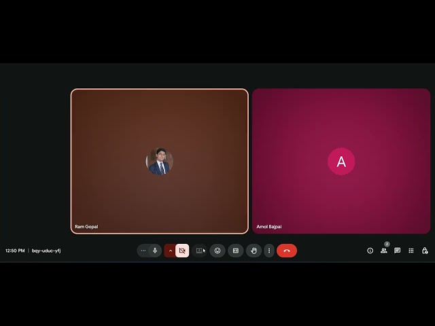
Task: Turn on the camera
Action: (182, 251)
